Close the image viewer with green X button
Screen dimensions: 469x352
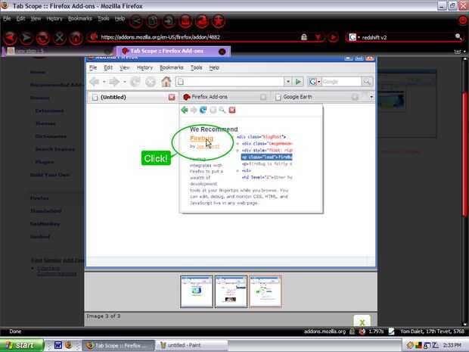coord(362,321)
